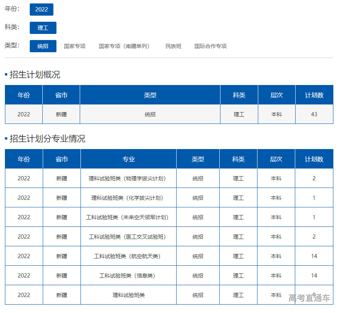This screenshot has width=341, height=313.
Task: Click the 科类 filter label
Action: 12,27
